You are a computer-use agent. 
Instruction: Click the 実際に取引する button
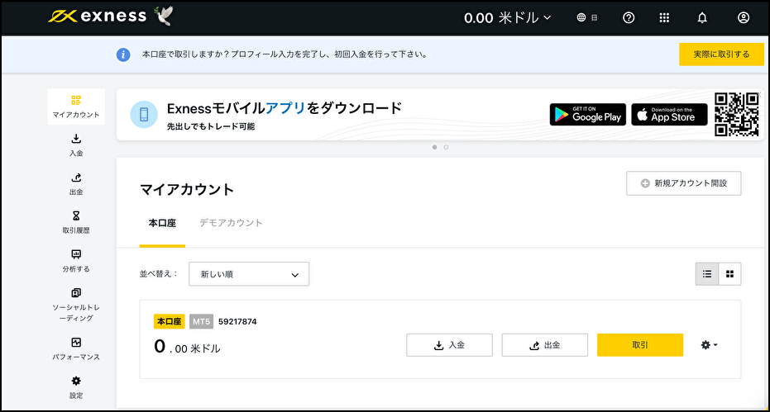point(721,54)
